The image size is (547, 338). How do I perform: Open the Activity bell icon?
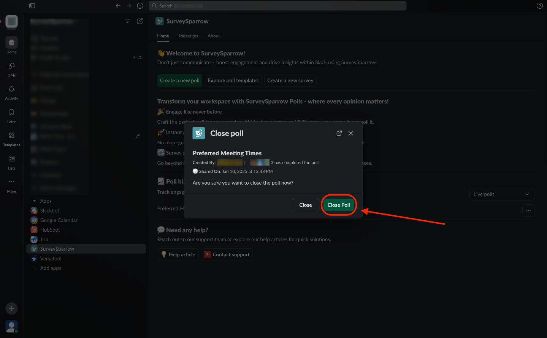tap(11, 92)
